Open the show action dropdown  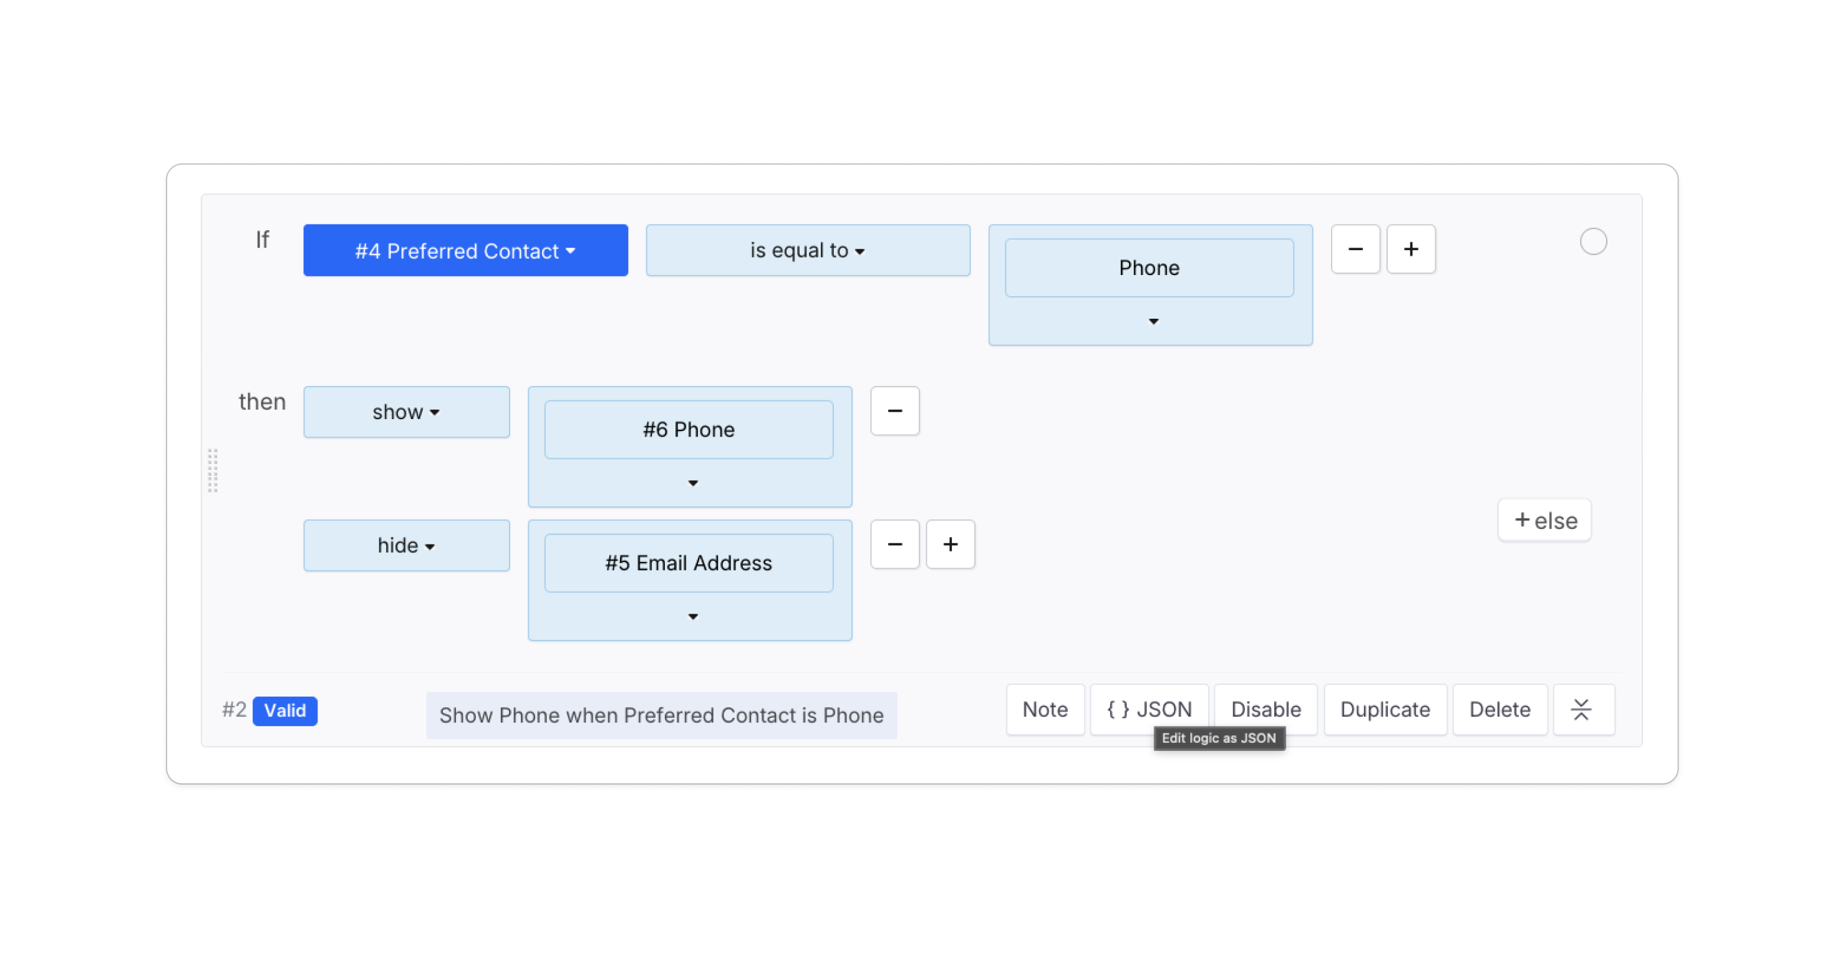406,412
